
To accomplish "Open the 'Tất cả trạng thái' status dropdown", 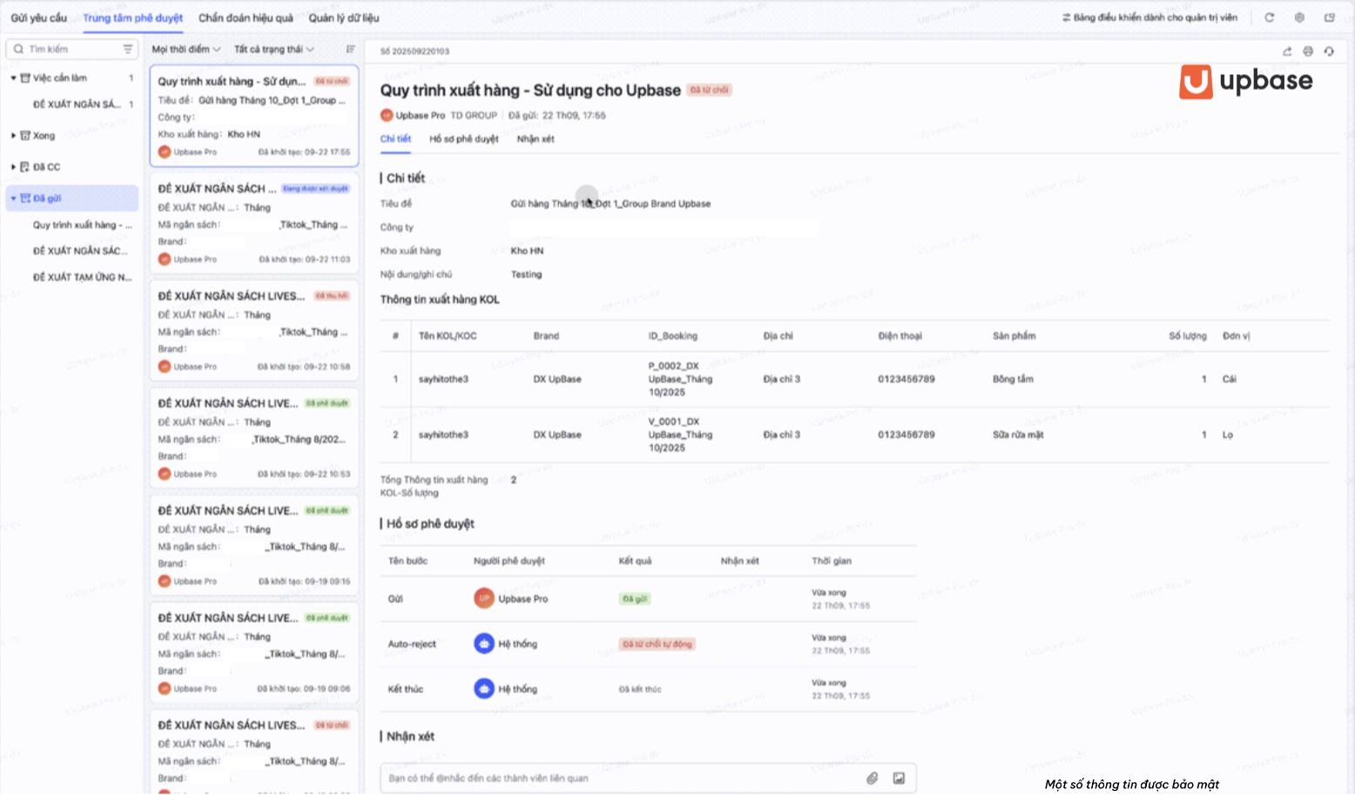I will point(274,50).
